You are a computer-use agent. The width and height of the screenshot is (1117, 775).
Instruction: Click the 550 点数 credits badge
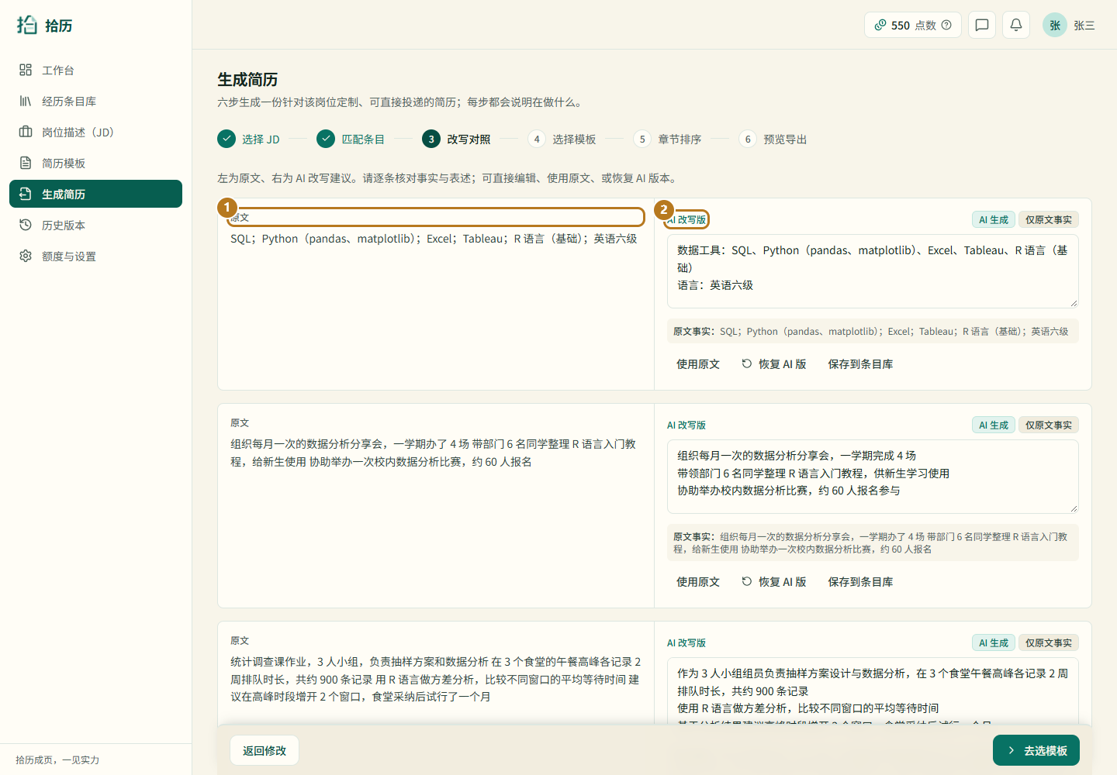click(912, 25)
